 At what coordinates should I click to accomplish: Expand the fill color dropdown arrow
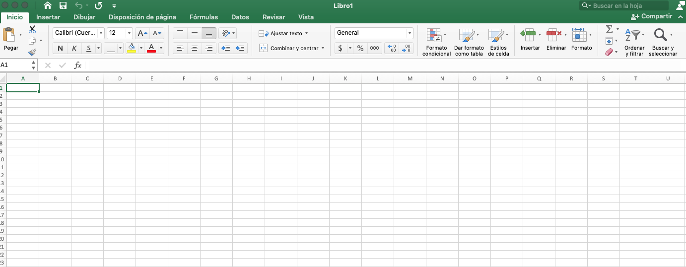pos(141,48)
